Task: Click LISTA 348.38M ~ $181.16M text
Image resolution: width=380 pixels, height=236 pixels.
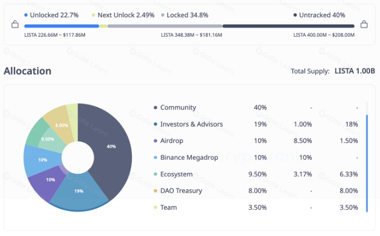Action: (192, 35)
